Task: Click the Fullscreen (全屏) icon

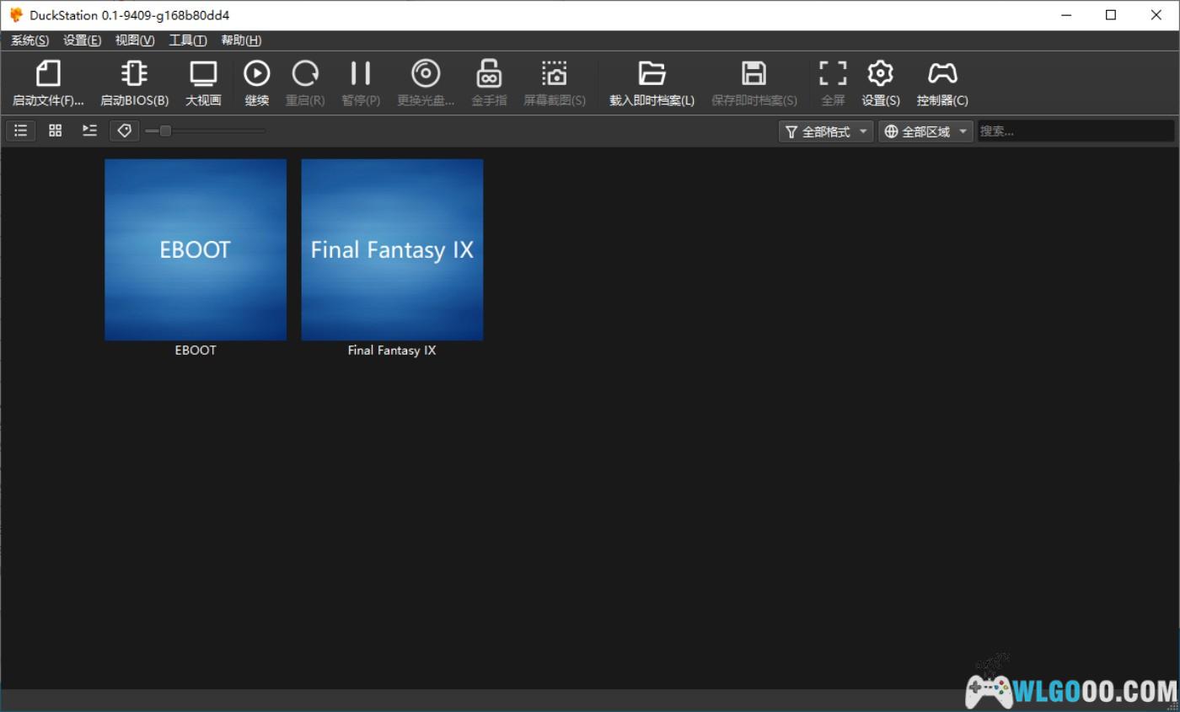Action: (x=833, y=74)
